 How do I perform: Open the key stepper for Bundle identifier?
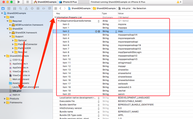click(99, 105)
